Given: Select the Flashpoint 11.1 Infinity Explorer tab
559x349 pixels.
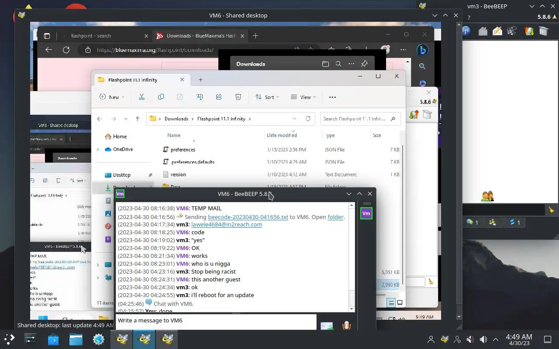Looking at the screenshot, I should click(x=141, y=80).
